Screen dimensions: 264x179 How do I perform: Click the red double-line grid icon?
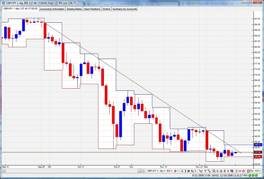click(x=221, y=171)
